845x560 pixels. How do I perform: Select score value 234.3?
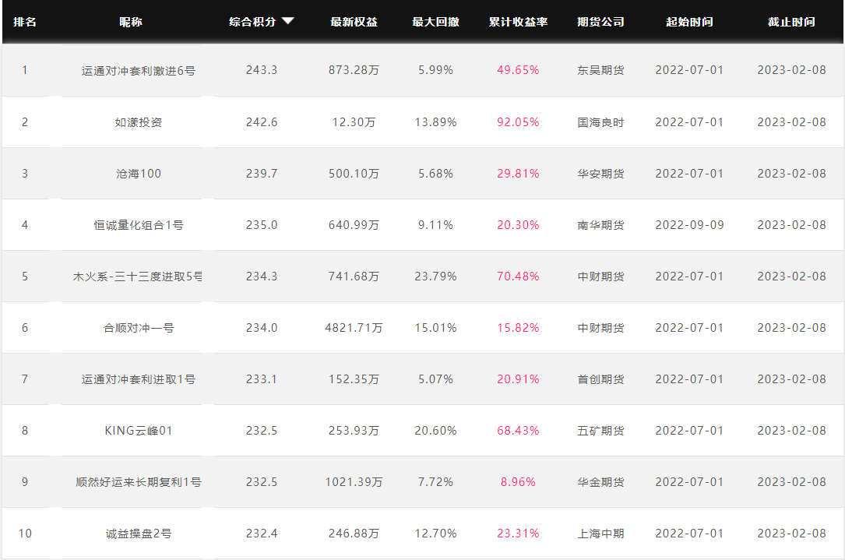(x=262, y=276)
